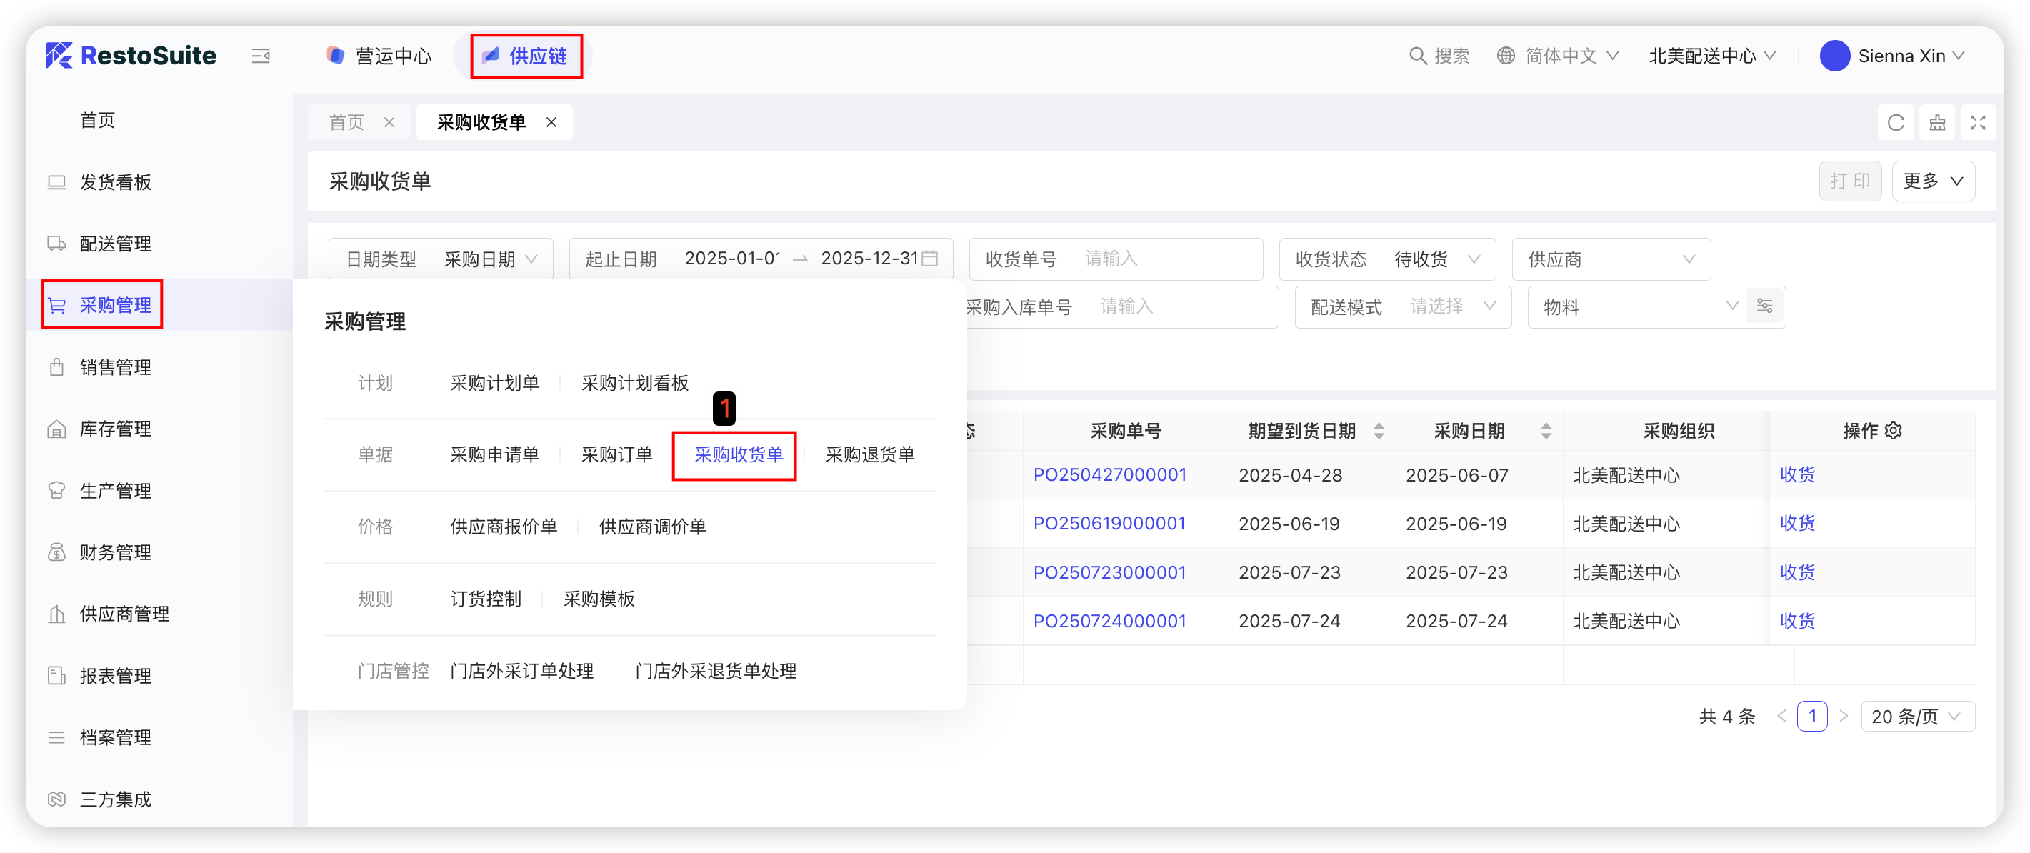Sort by 期望到货日期 column arrows
The height and width of the screenshot is (853, 2030).
(1379, 431)
